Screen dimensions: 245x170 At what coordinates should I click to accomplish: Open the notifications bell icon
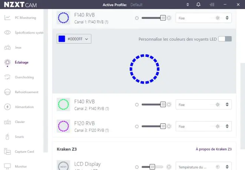click(x=198, y=5)
